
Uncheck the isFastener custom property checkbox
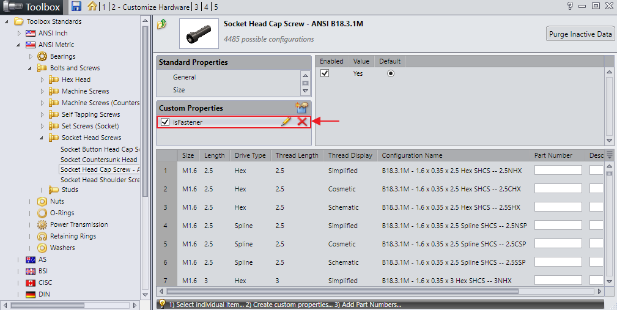[x=165, y=122]
